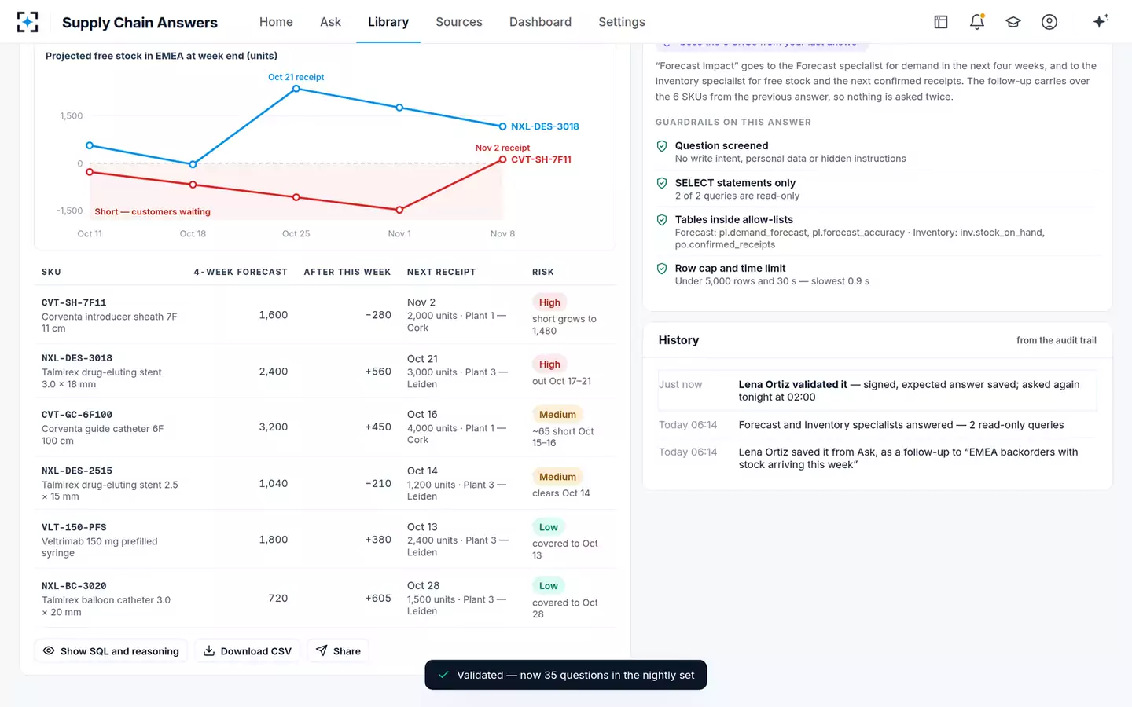Click the CVT-SH-7F11 series label in chart
This screenshot has height=707, width=1132.
[542, 159]
